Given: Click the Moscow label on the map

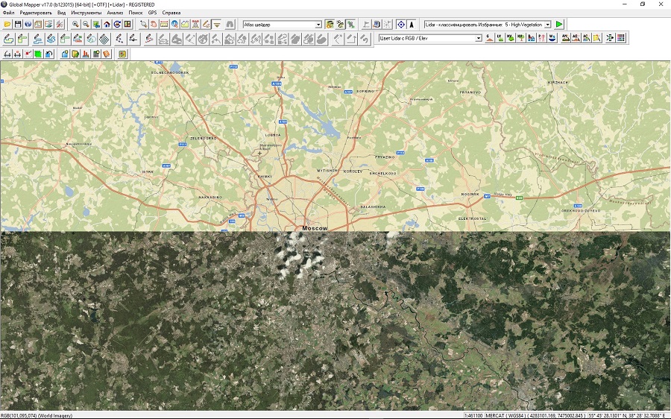Looking at the screenshot, I should (x=315, y=227).
